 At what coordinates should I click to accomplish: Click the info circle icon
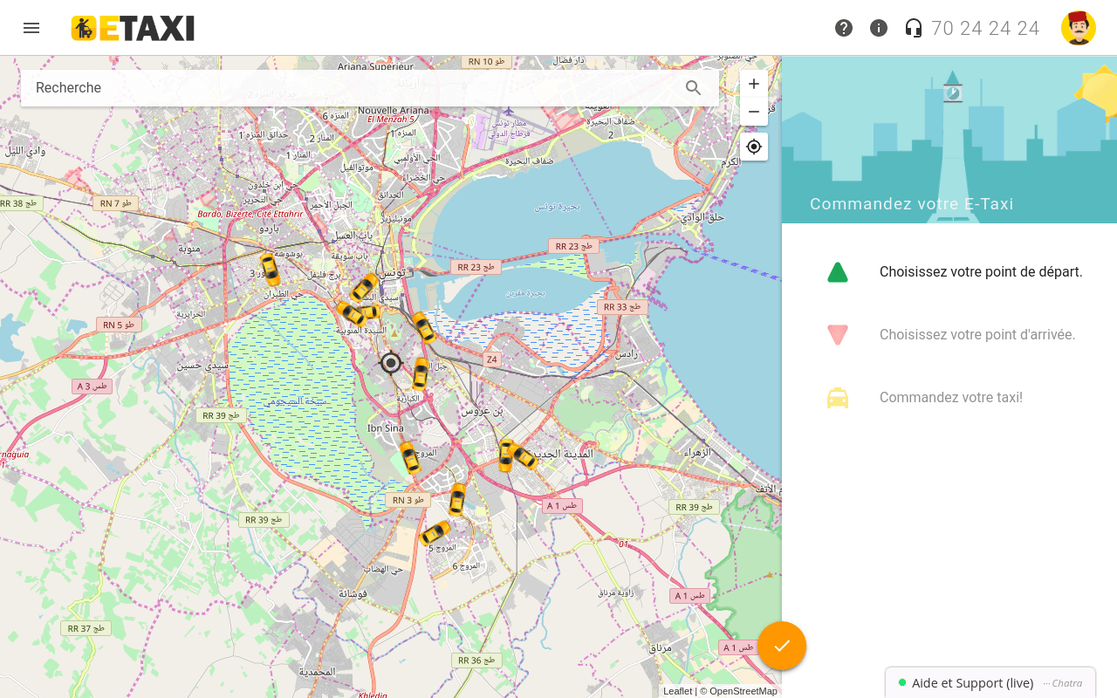pyautogui.click(x=879, y=28)
